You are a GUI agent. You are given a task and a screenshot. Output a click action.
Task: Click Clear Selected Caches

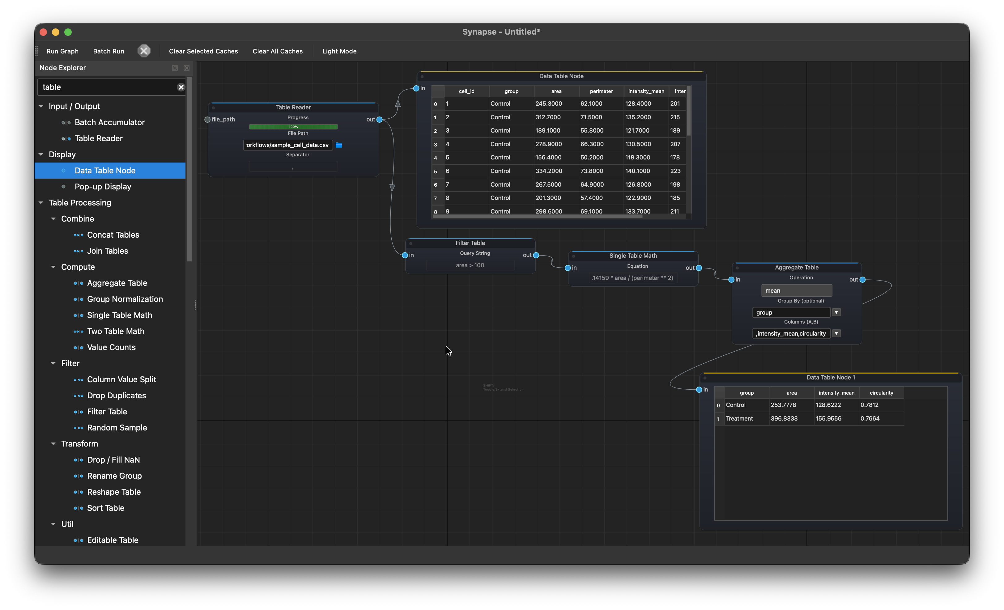click(x=203, y=51)
